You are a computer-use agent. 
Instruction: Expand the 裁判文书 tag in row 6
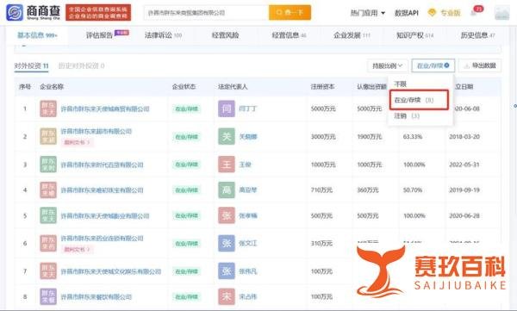click(x=78, y=249)
